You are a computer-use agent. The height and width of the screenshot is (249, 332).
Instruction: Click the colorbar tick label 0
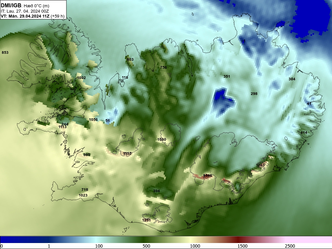(2, 246)
